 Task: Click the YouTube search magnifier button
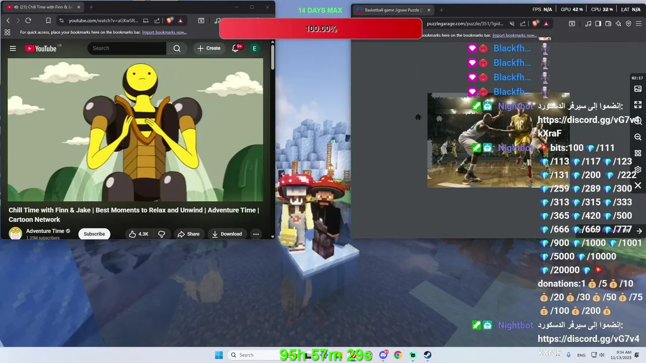pyautogui.click(x=177, y=48)
